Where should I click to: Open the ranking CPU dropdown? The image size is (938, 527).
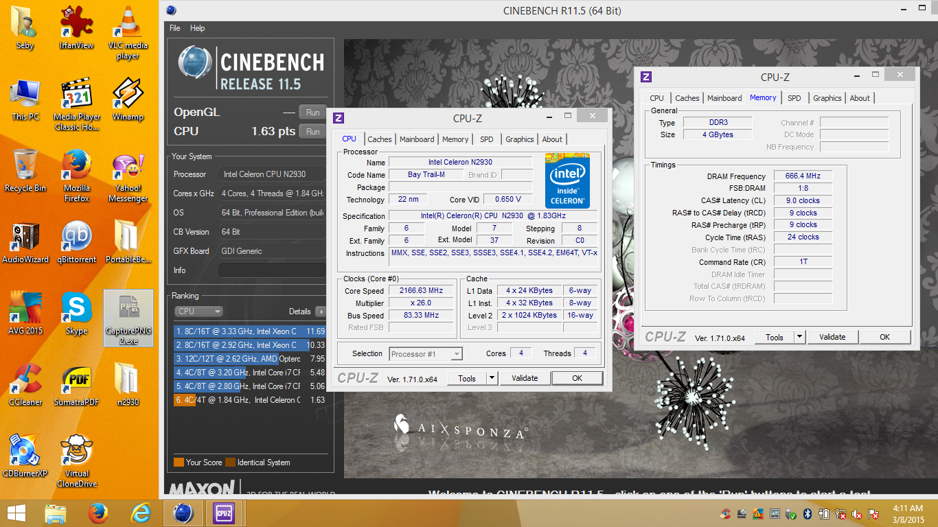[x=198, y=312]
